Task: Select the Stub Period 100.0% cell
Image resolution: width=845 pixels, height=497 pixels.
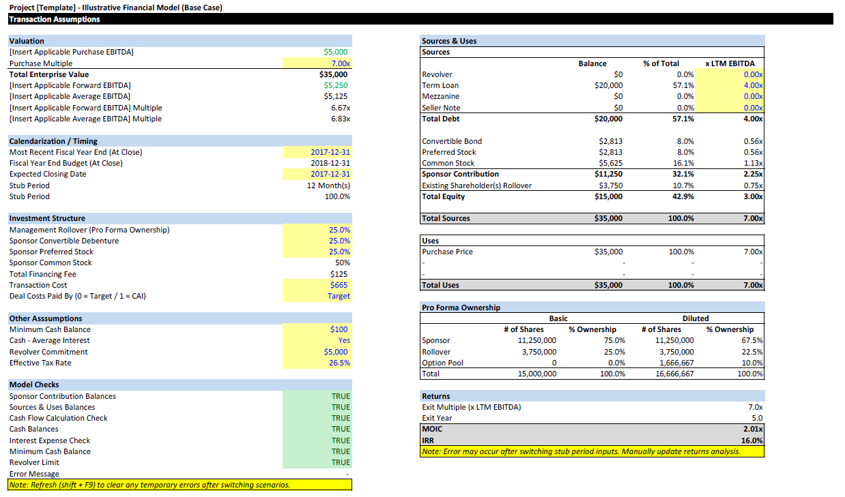Action: [x=337, y=196]
